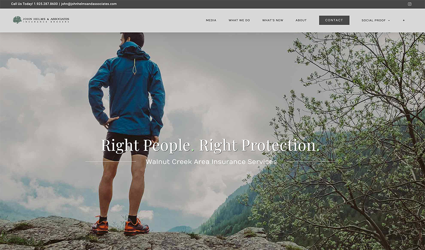This screenshot has width=425, height=250.
Task: Go to the What We Do page
Action: (x=239, y=20)
